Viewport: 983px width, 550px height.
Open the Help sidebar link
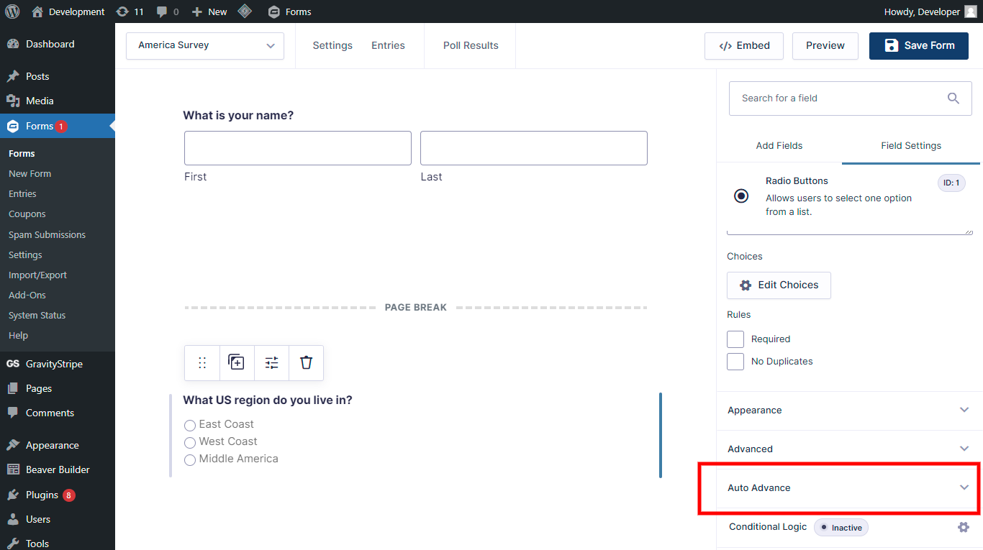pos(18,336)
